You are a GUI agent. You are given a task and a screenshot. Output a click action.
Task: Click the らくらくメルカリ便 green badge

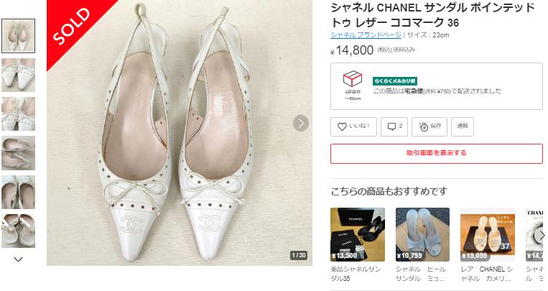[x=394, y=81]
